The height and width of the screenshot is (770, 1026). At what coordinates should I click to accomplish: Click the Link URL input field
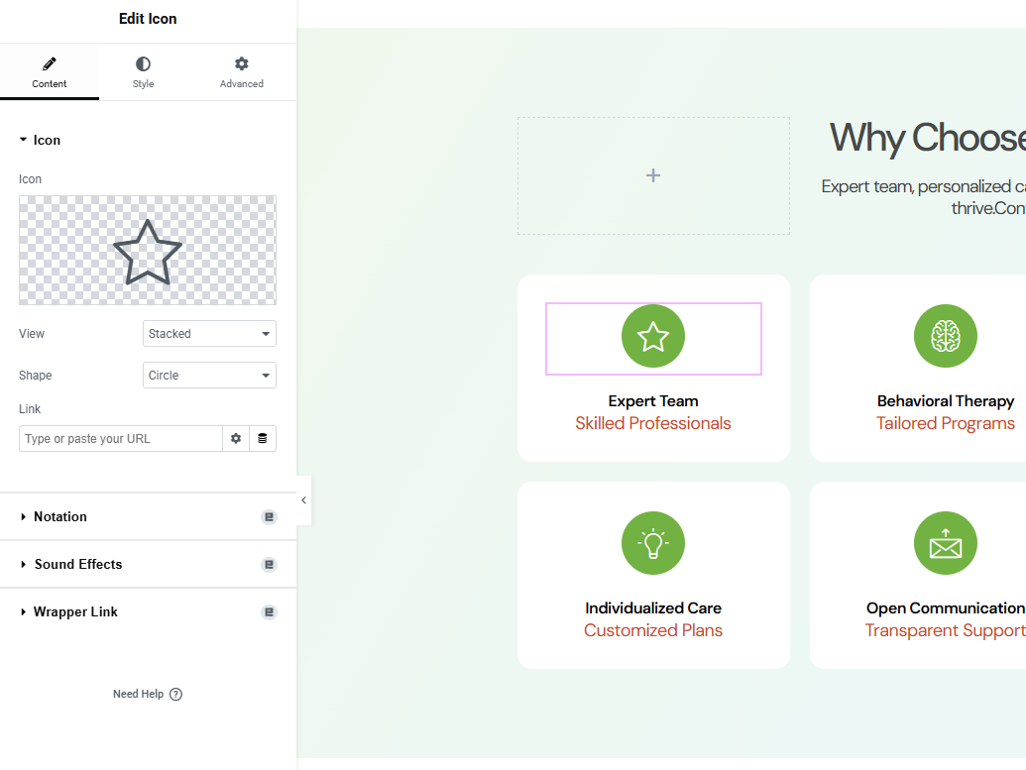(x=120, y=439)
